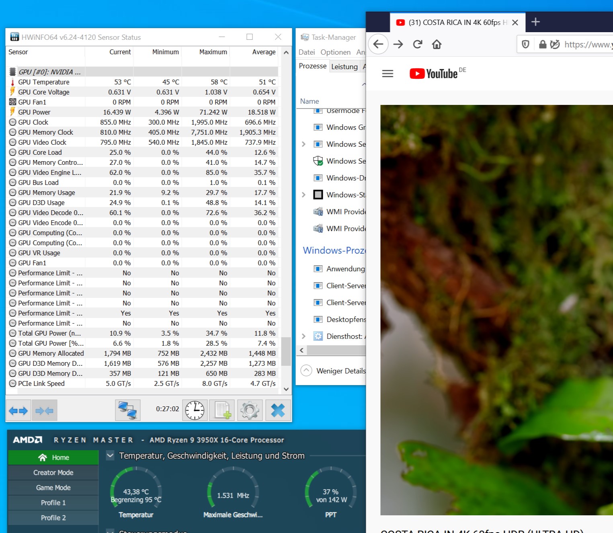613x533 pixels.
Task: Navigate back in Firefox
Action: click(x=378, y=44)
